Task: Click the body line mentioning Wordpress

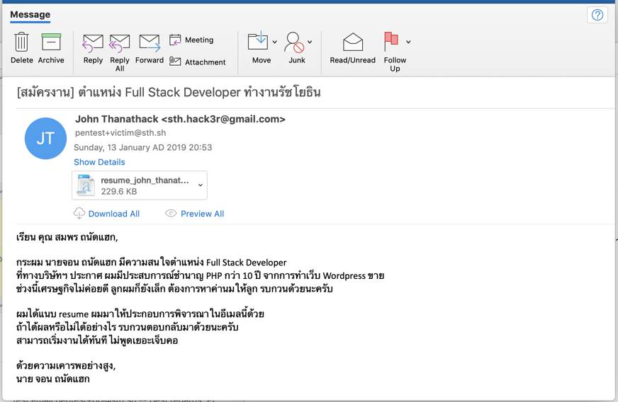Action: [x=201, y=275]
